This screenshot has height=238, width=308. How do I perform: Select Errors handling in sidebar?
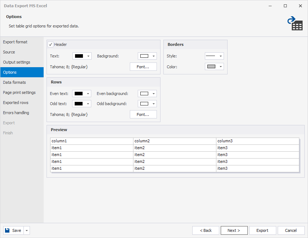16,113
